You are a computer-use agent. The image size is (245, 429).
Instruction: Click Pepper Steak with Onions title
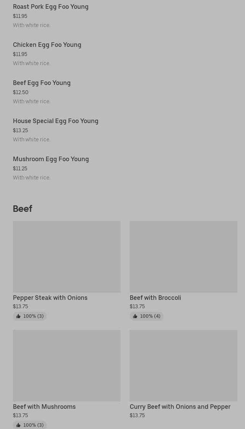[x=50, y=298]
